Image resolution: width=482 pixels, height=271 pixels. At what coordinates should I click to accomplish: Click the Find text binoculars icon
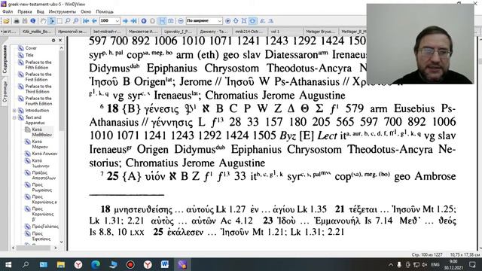(25, 21)
